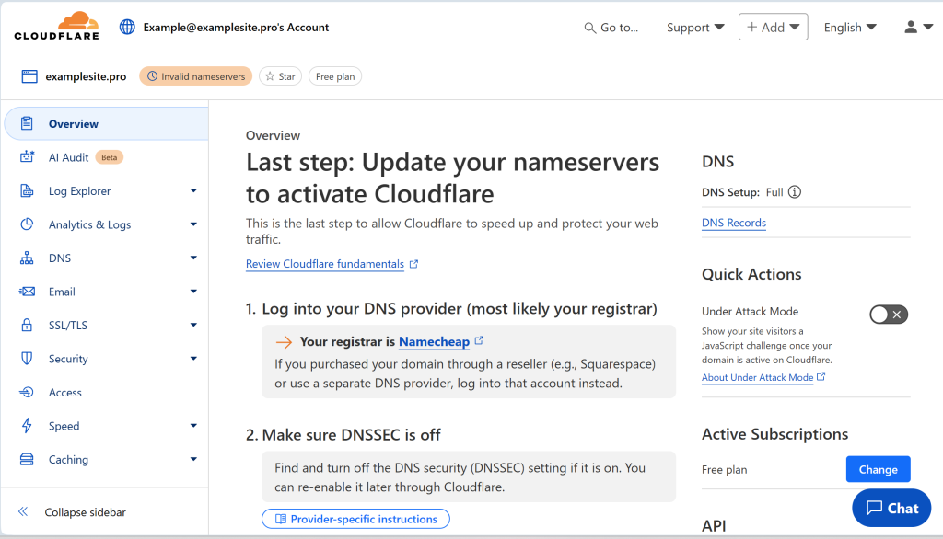This screenshot has width=943, height=539.
Task: Expand the SSL/TLS sidebar section arrow
Action: pyautogui.click(x=193, y=325)
